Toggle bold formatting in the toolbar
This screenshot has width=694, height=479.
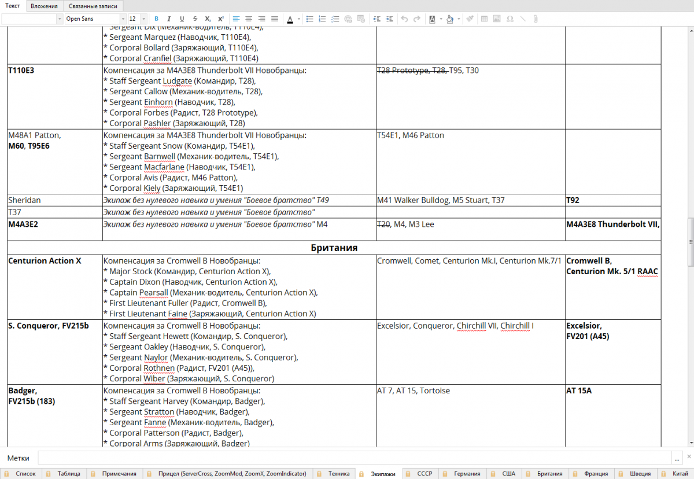click(x=156, y=19)
